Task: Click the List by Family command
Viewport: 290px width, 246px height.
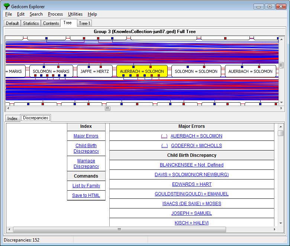Action: [86, 185]
